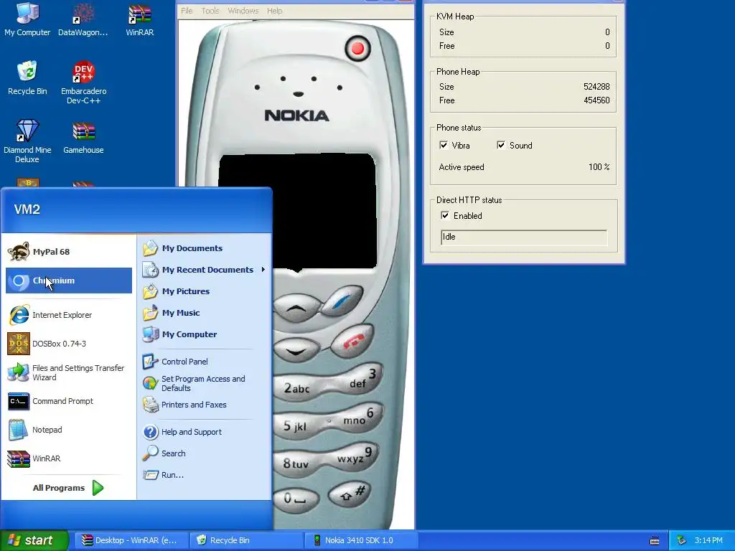735x551 pixels.
Task: Open WinRAR desktop shortcut icon
Action: 140,19
